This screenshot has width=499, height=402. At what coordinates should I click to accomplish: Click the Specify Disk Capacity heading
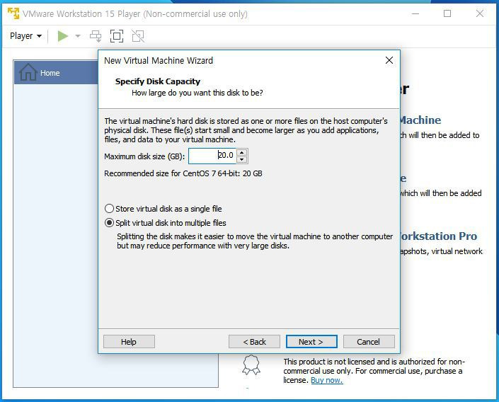(x=158, y=81)
